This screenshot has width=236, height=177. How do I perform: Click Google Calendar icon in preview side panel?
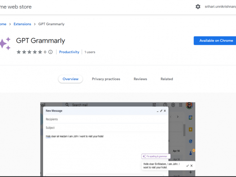click(190, 117)
